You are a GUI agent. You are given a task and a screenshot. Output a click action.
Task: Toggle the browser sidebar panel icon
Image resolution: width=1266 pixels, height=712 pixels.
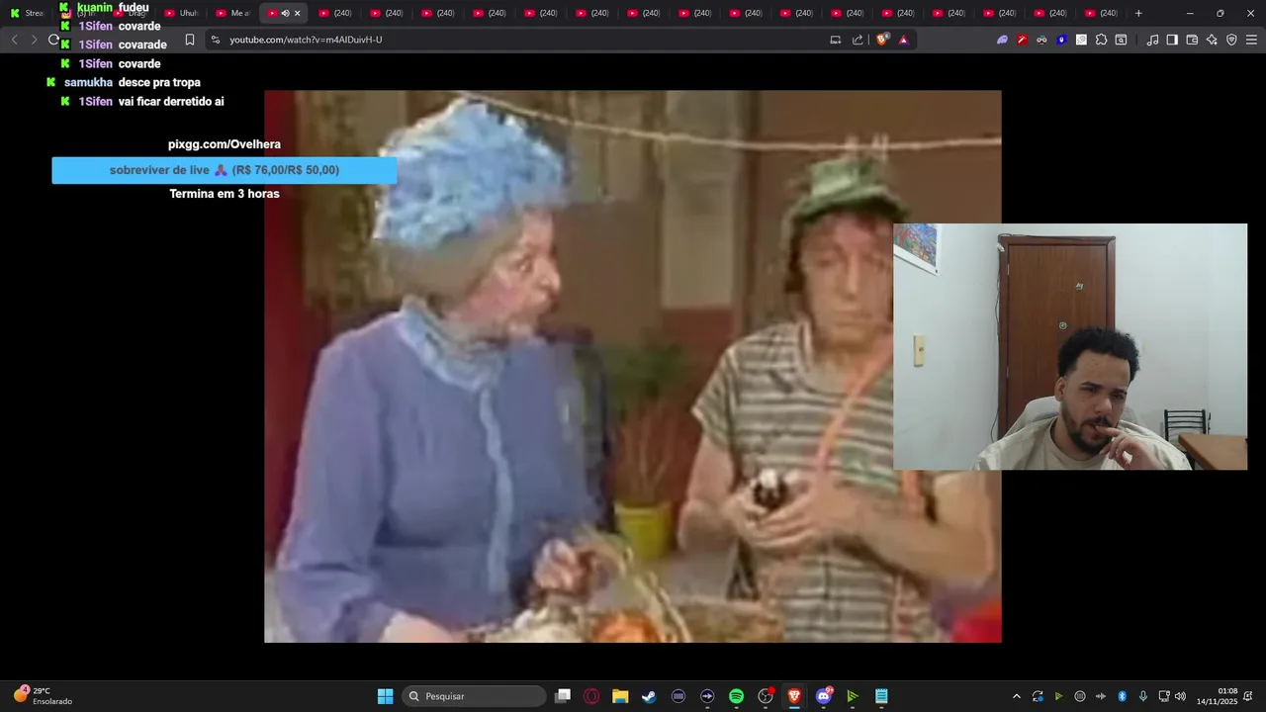pyautogui.click(x=1172, y=40)
